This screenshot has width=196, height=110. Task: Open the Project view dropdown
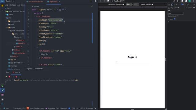click(x=10, y=1)
